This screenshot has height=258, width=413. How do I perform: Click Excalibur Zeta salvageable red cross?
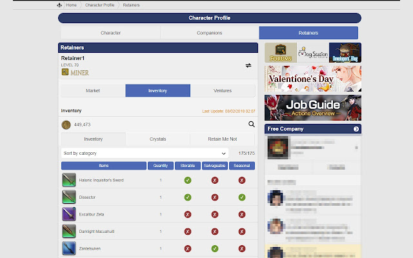[x=215, y=215]
